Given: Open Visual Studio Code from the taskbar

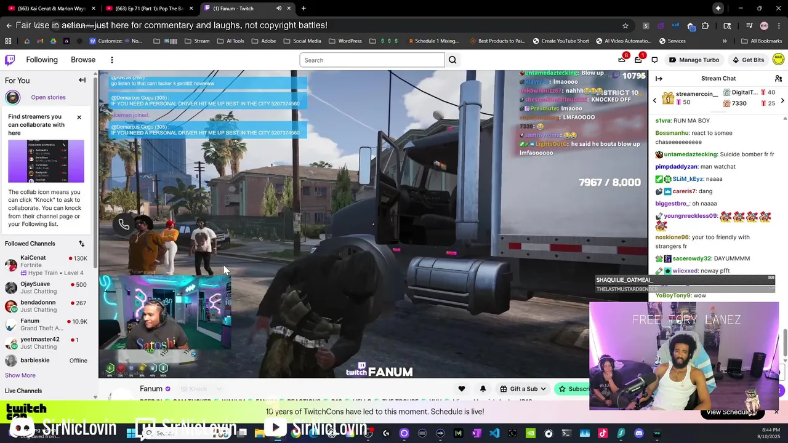Looking at the screenshot, I should [x=494, y=433].
